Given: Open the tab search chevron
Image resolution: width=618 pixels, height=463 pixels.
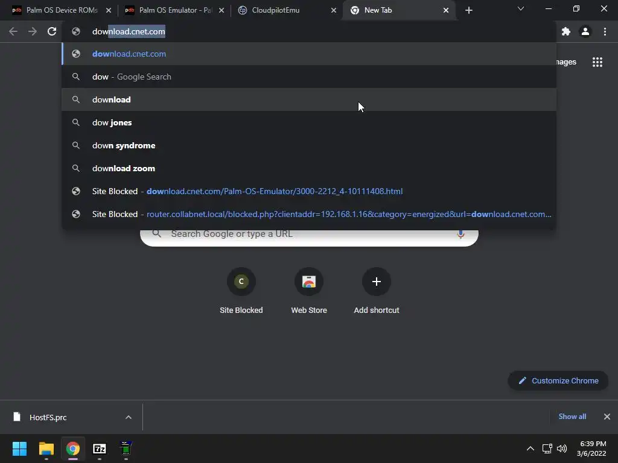Looking at the screenshot, I should point(521,8).
